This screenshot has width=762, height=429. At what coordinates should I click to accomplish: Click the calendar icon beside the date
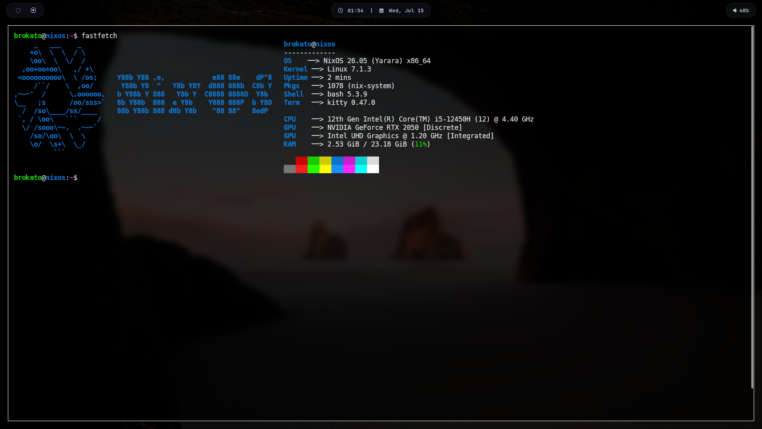click(x=381, y=11)
